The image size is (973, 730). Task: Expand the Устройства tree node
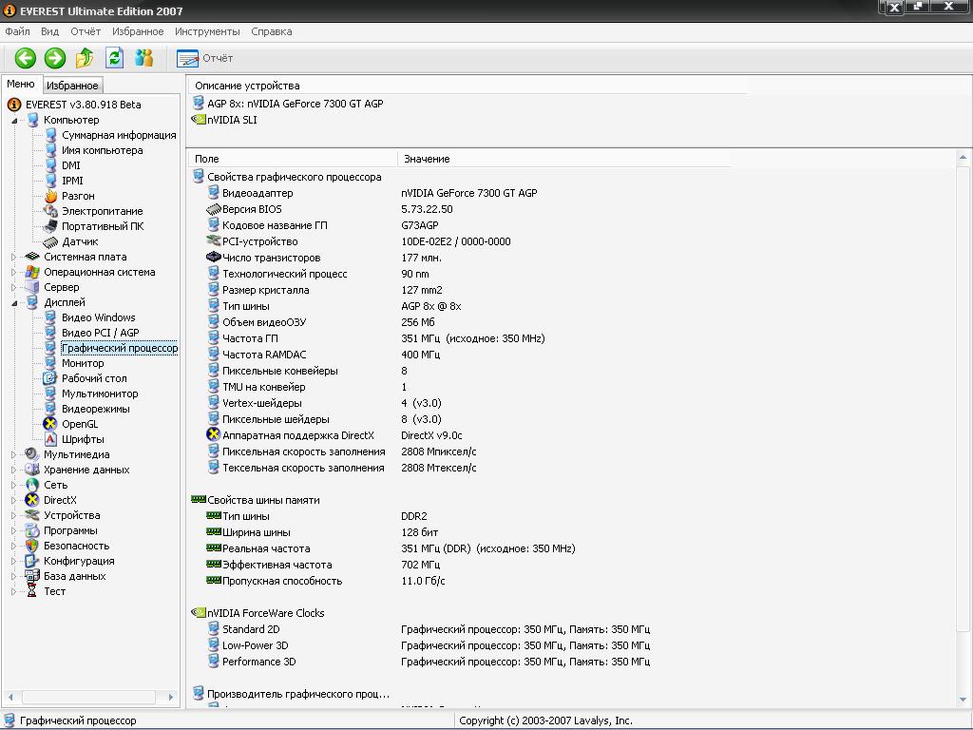tap(14, 516)
